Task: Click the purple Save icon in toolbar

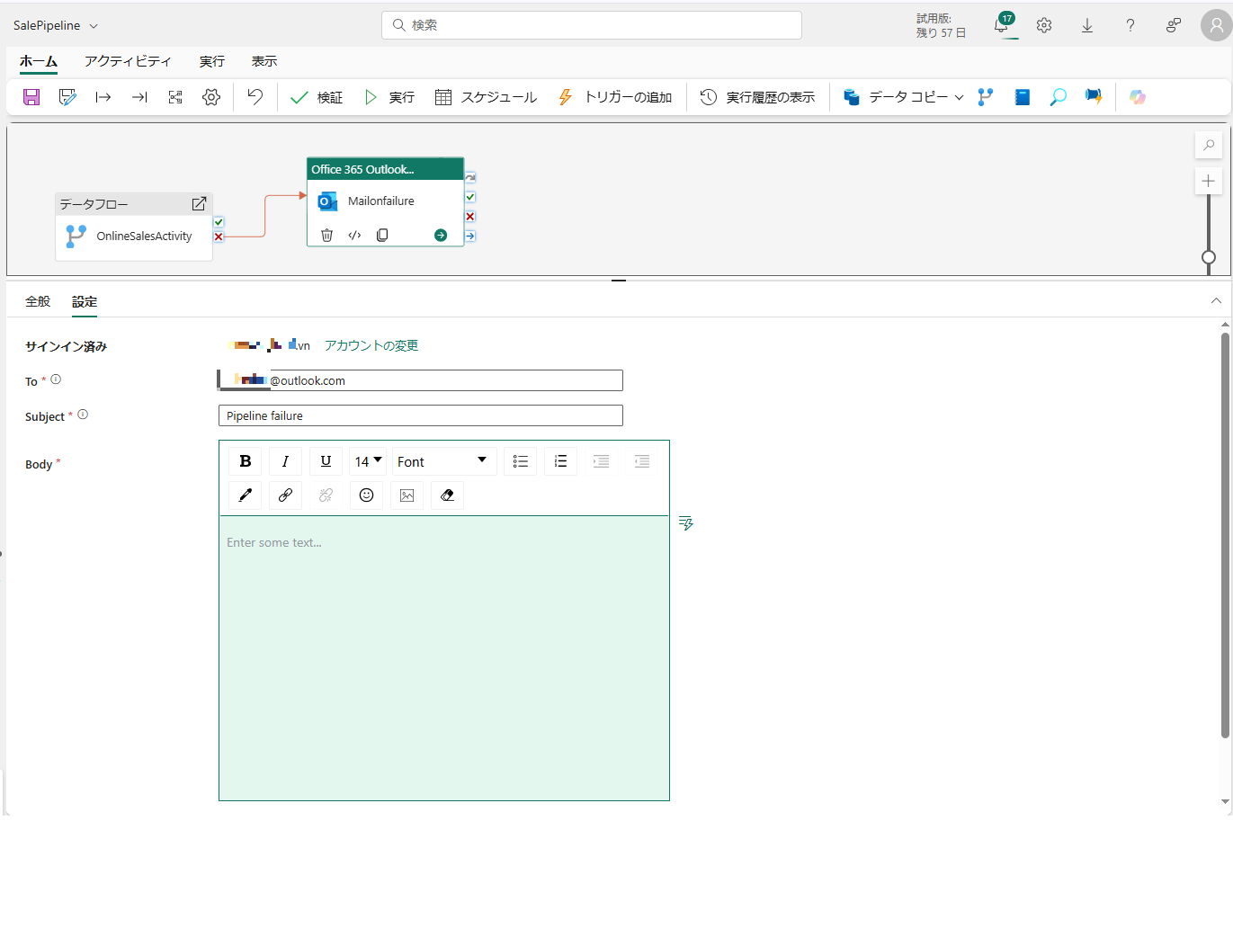Action: pos(31,97)
